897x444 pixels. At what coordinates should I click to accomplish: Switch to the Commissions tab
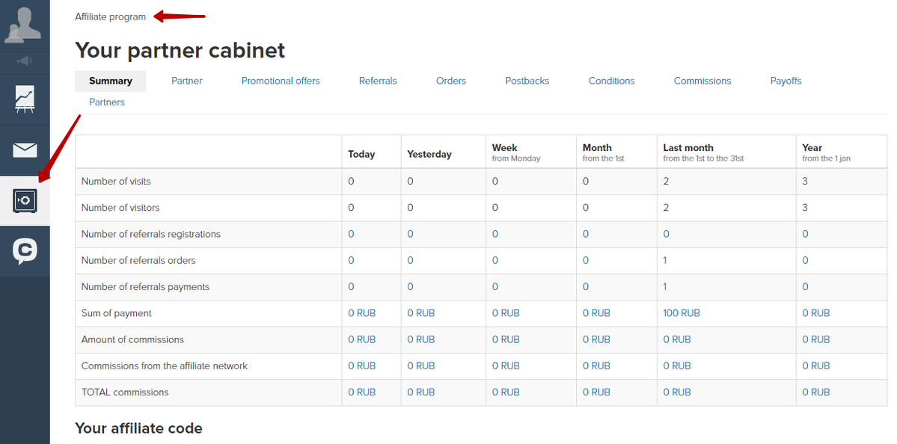702,81
